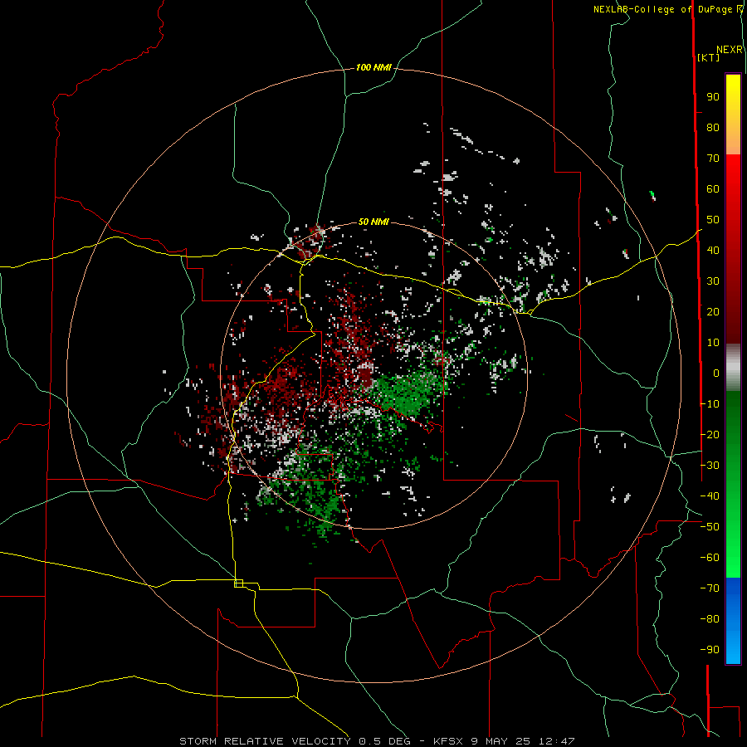The height and width of the screenshot is (747, 747).
Task: Click the gray zero band of the scale
Action: tap(733, 368)
